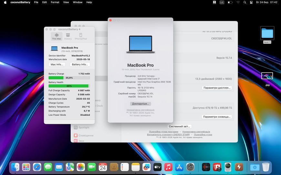Open Finder from the Dock

click(x=15, y=167)
